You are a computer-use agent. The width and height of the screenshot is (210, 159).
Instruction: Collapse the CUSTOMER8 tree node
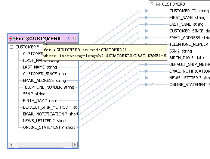tap(158, 4)
